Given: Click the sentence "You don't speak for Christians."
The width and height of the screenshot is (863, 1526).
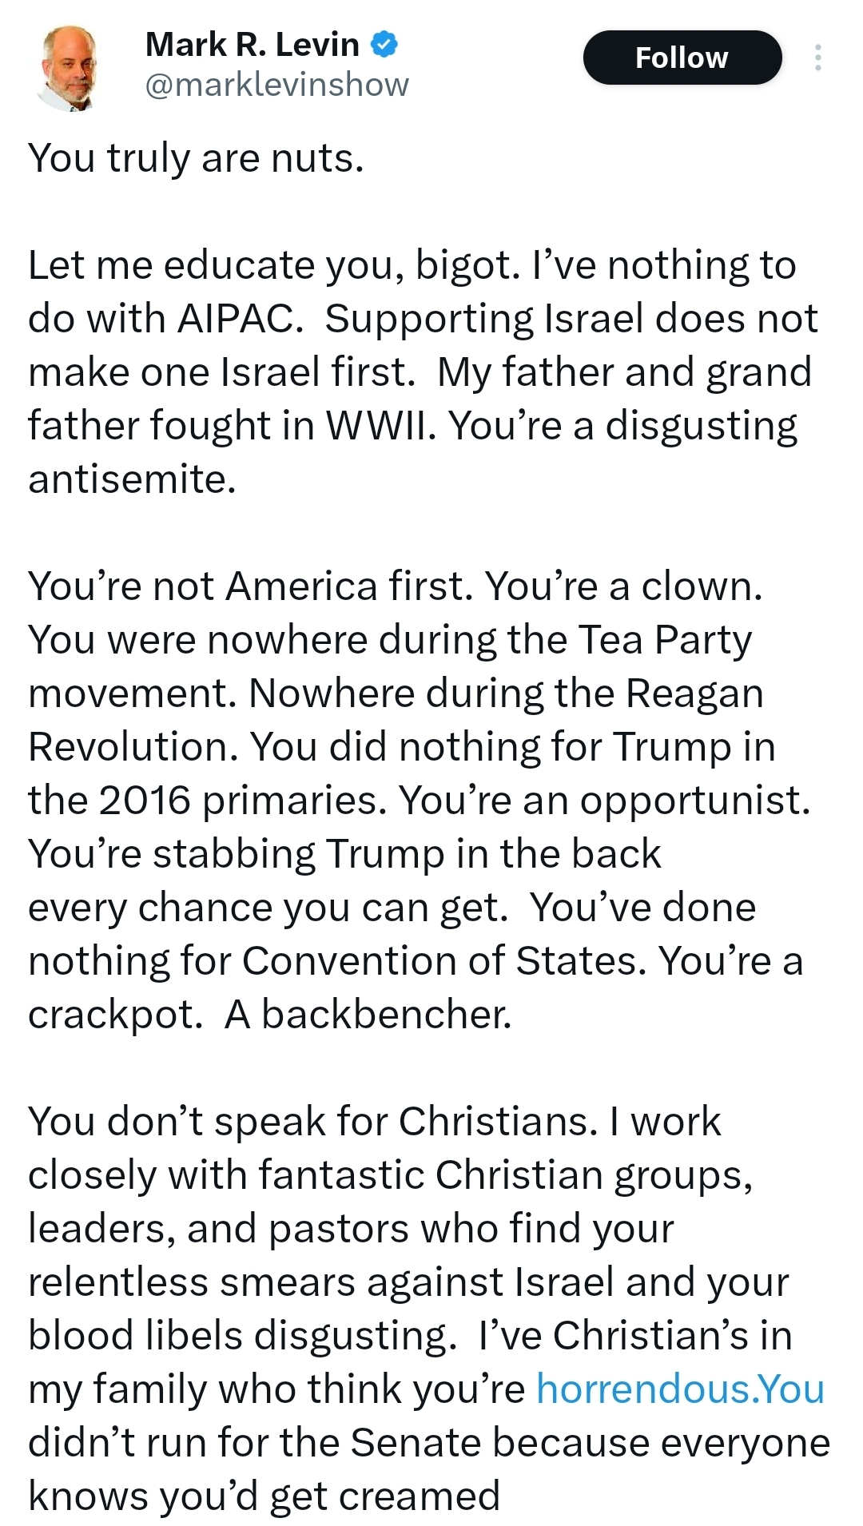Looking at the screenshot, I should coord(312,1122).
